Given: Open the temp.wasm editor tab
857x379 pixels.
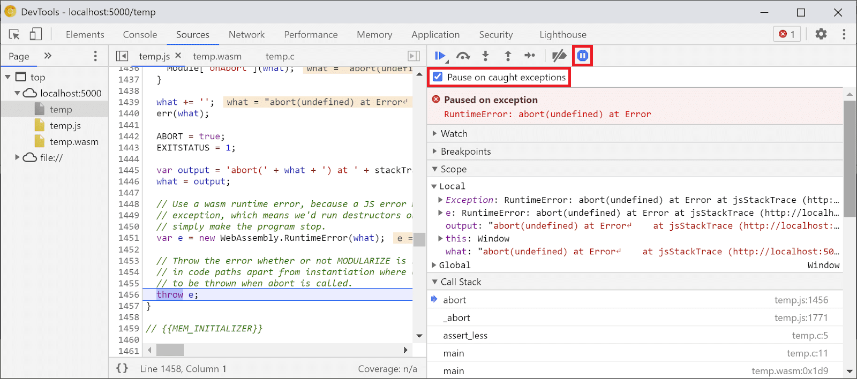Looking at the screenshot, I should tap(217, 56).
